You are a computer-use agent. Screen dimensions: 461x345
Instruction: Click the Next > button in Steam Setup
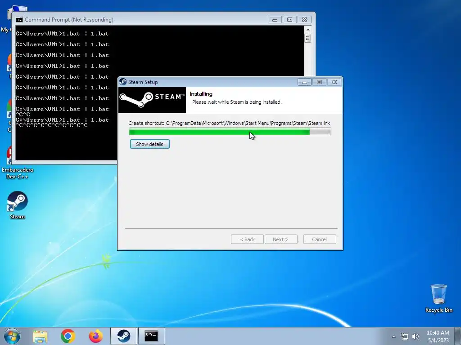tap(281, 239)
